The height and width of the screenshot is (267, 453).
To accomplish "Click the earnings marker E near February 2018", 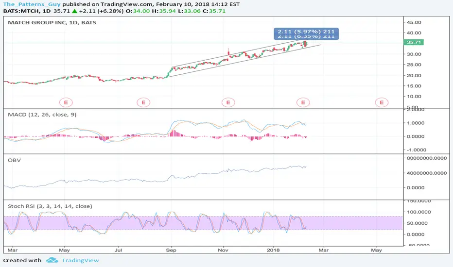I will click(303, 102).
